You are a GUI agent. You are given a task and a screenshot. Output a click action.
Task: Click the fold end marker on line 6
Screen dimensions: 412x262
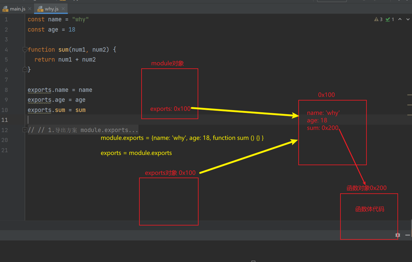point(25,70)
